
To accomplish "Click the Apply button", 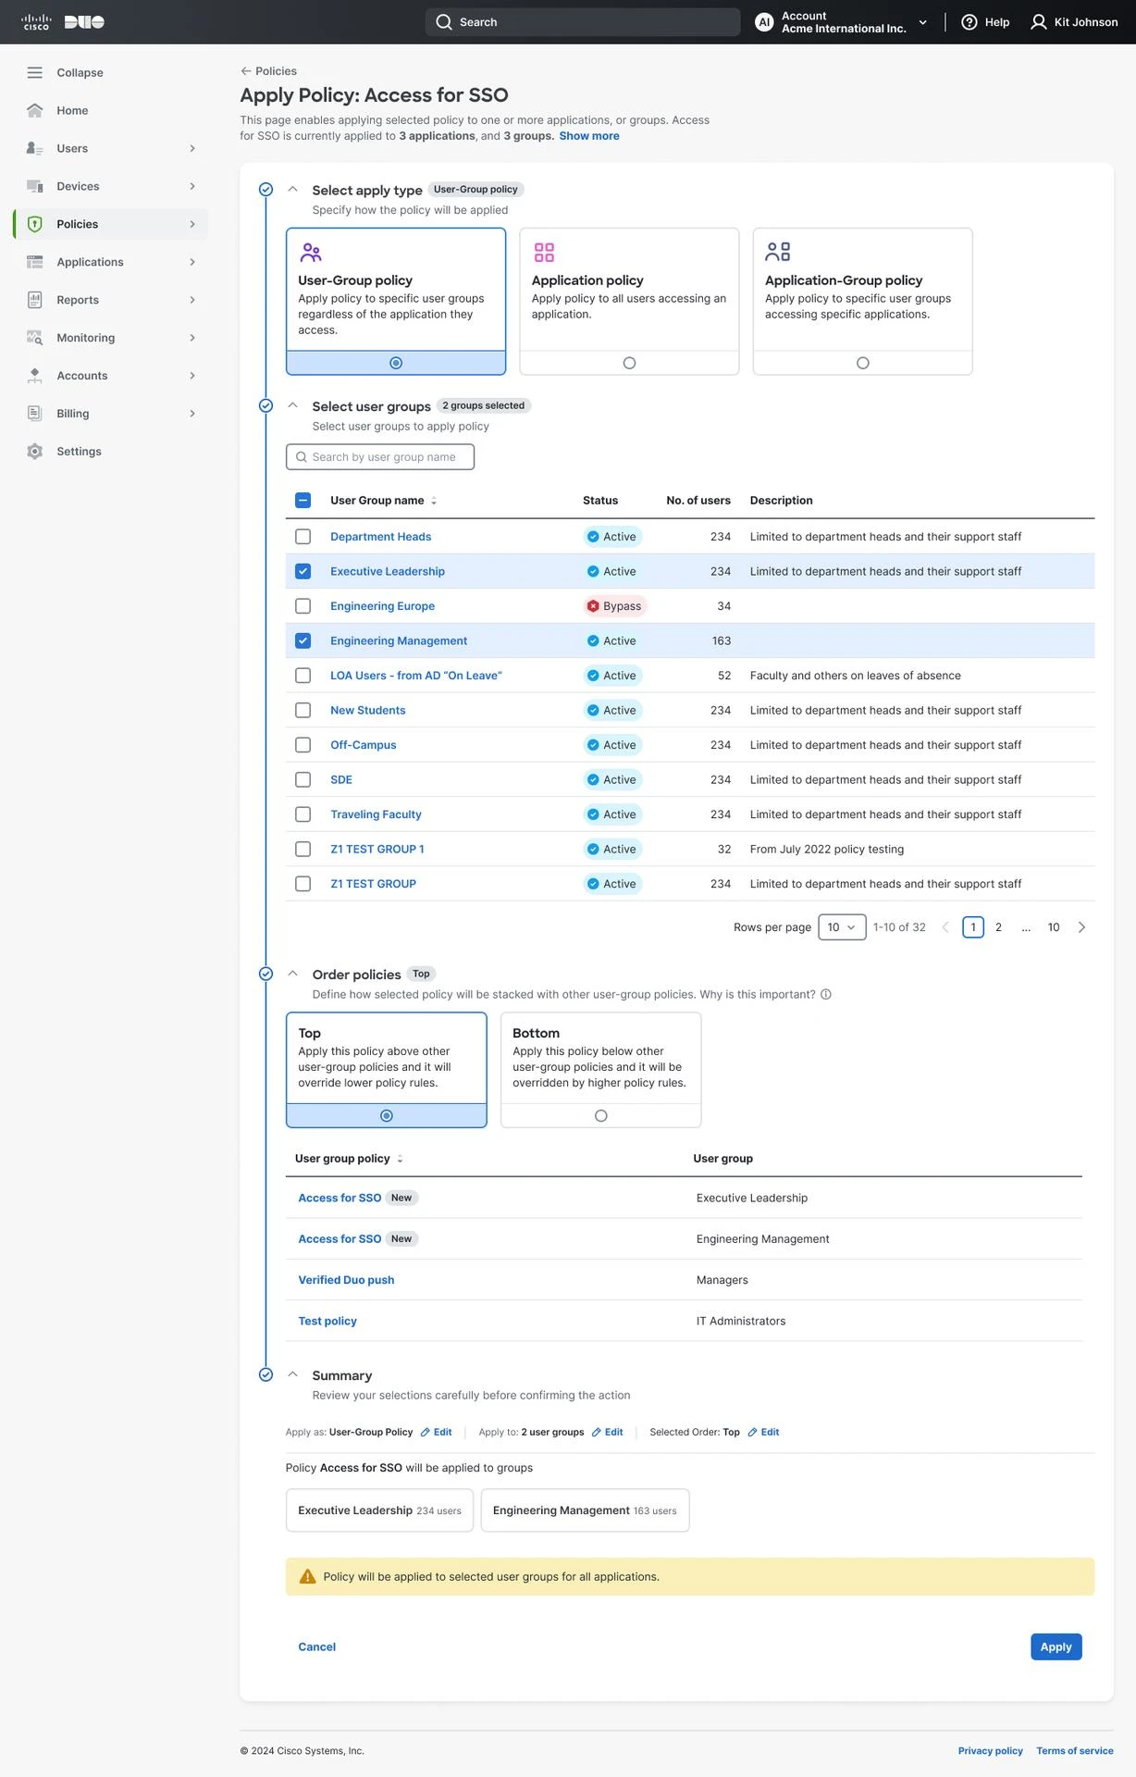I will 1056,1647.
